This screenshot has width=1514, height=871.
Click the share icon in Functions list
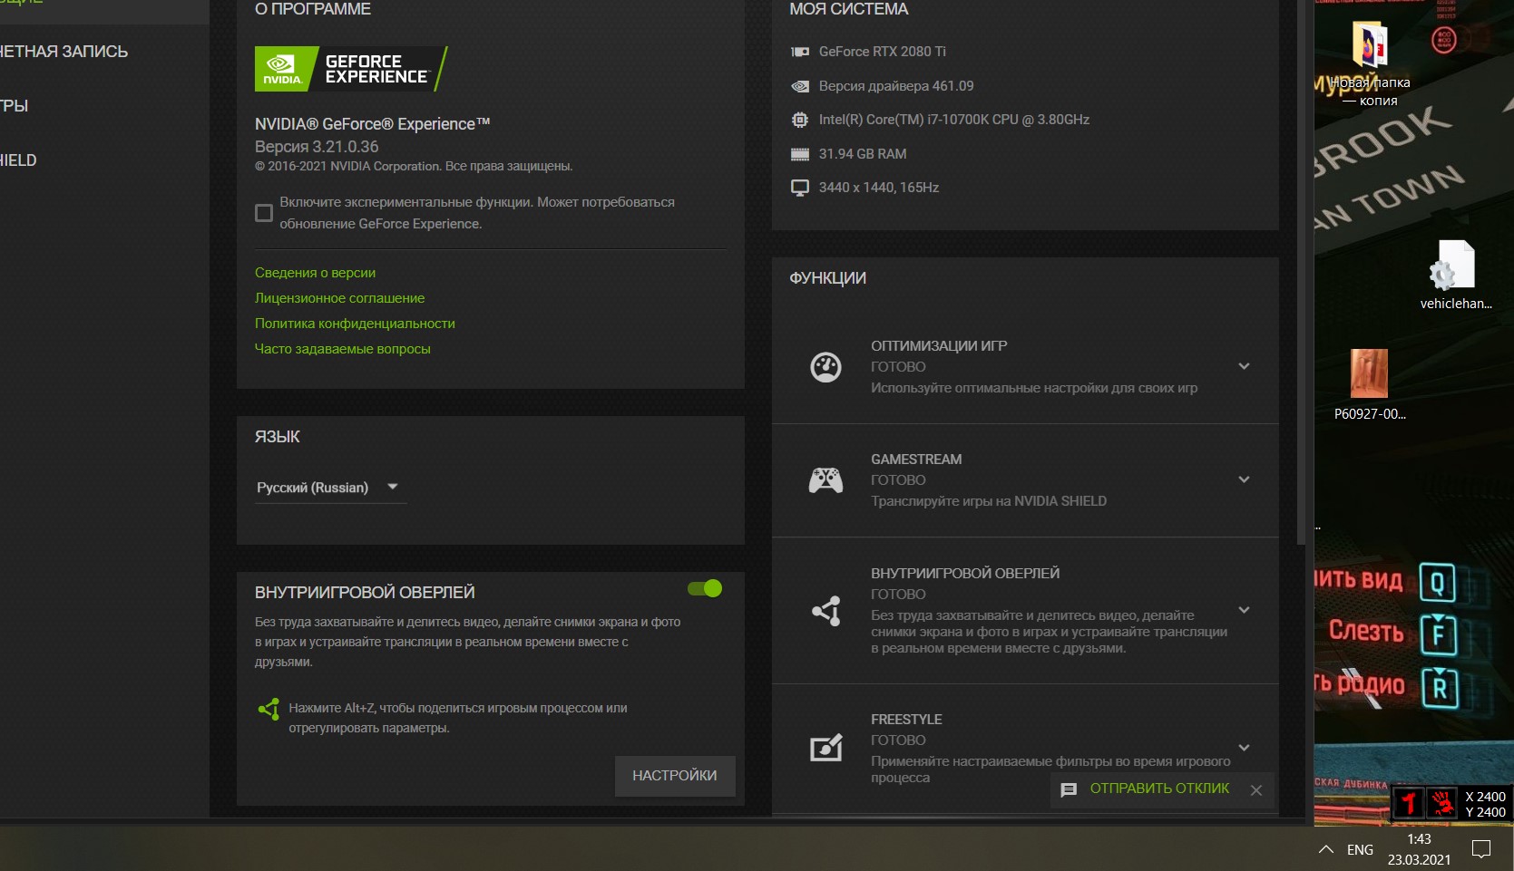[825, 611]
